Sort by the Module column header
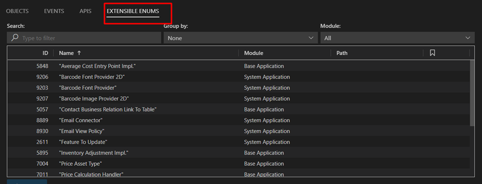The image size is (482, 184). point(254,53)
